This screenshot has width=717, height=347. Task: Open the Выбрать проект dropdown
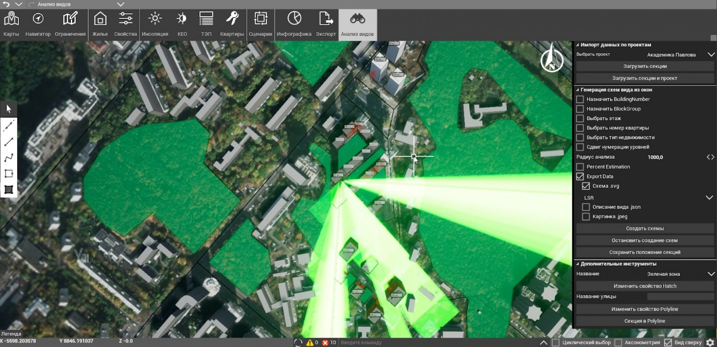click(x=711, y=54)
